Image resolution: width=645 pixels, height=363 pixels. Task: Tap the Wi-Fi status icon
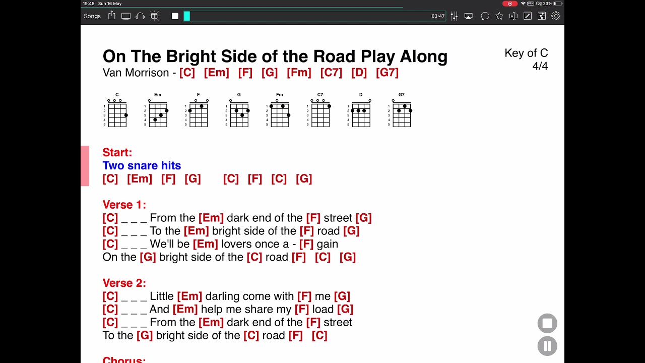coord(523,4)
